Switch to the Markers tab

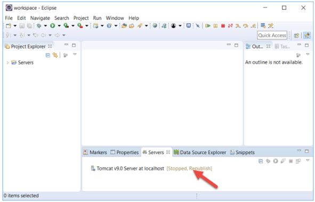pyautogui.click(x=95, y=153)
